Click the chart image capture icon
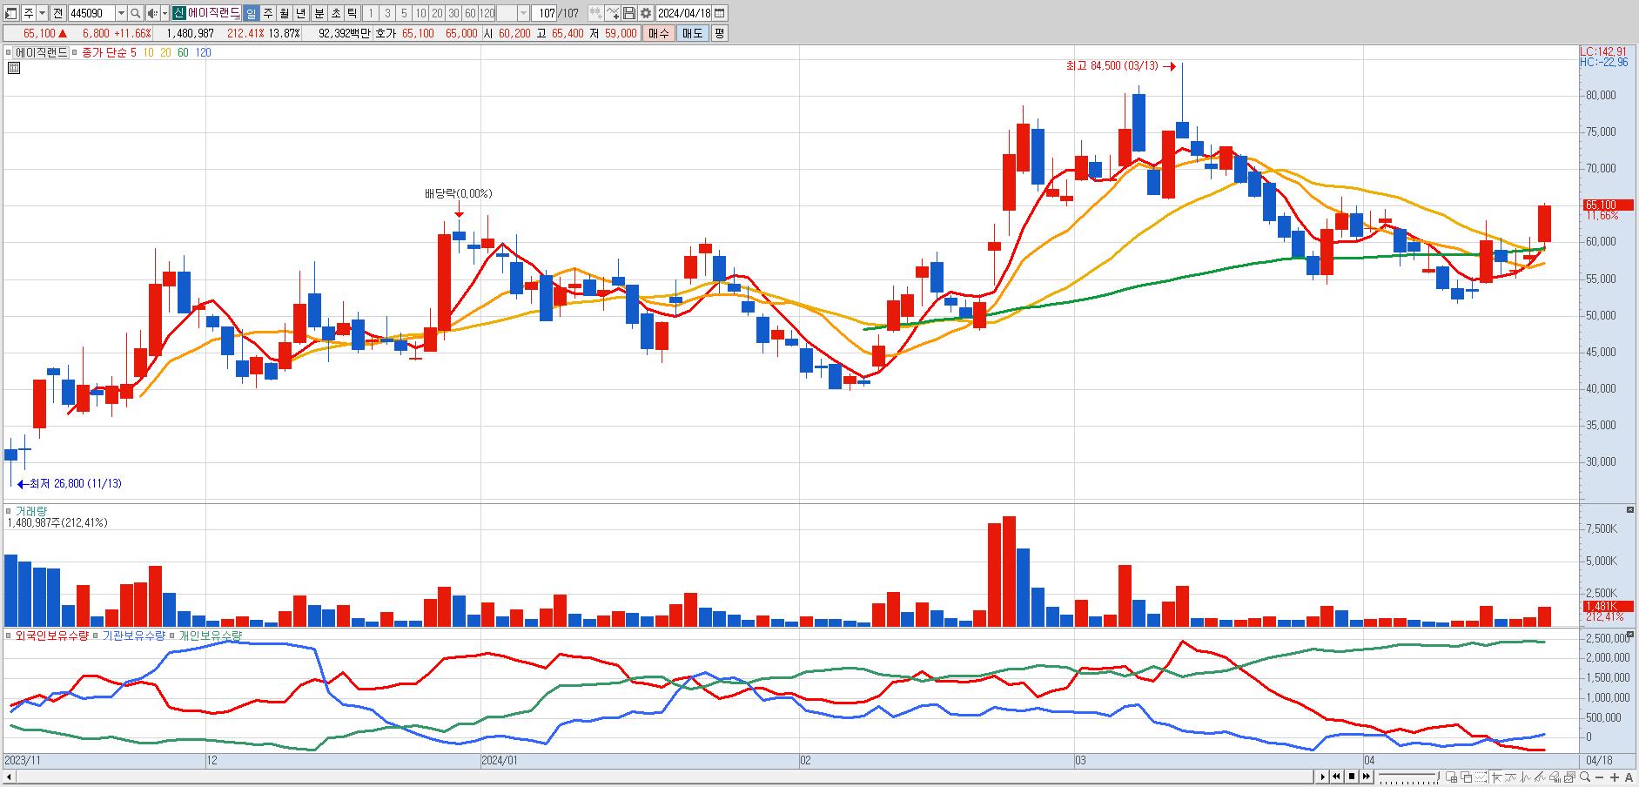Viewport: 1639px width, 787px height. 1569,777
